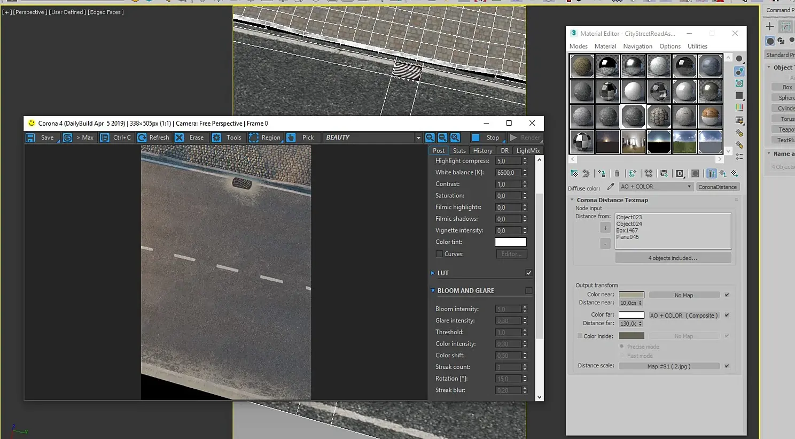Image resolution: width=795 pixels, height=439 pixels.
Task: Open the AO + COLOR map name dropdown
Action: coord(656,187)
